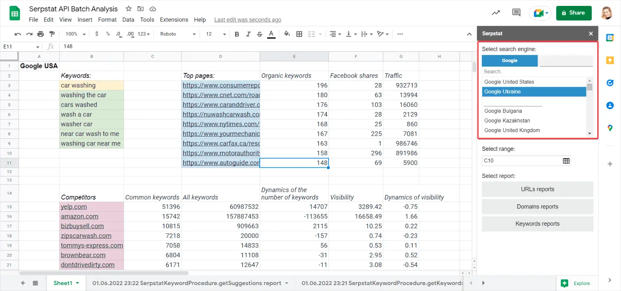The width and height of the screenshot is (621, 291).
Task: Open the comment history icon
Action: pyautogui.click(x=516, y=13)
